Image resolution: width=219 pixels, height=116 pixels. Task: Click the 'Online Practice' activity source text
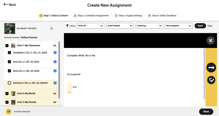pos(29,37)
